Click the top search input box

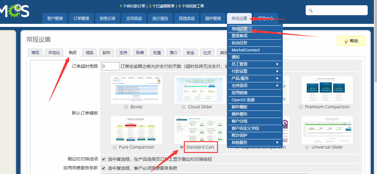(x=337, y=10)
